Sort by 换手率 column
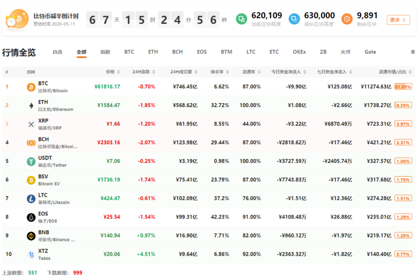This screenshot has width=418, height=279. tap(220, 72)
